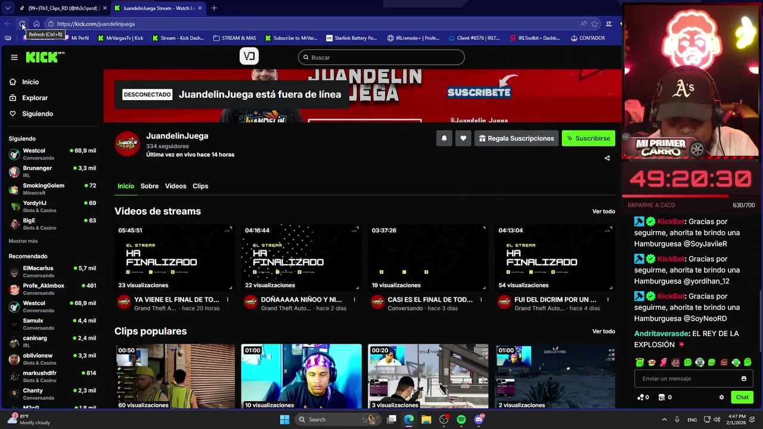
Task: Open the Windows Start menu
Action: tap(285, 419)
